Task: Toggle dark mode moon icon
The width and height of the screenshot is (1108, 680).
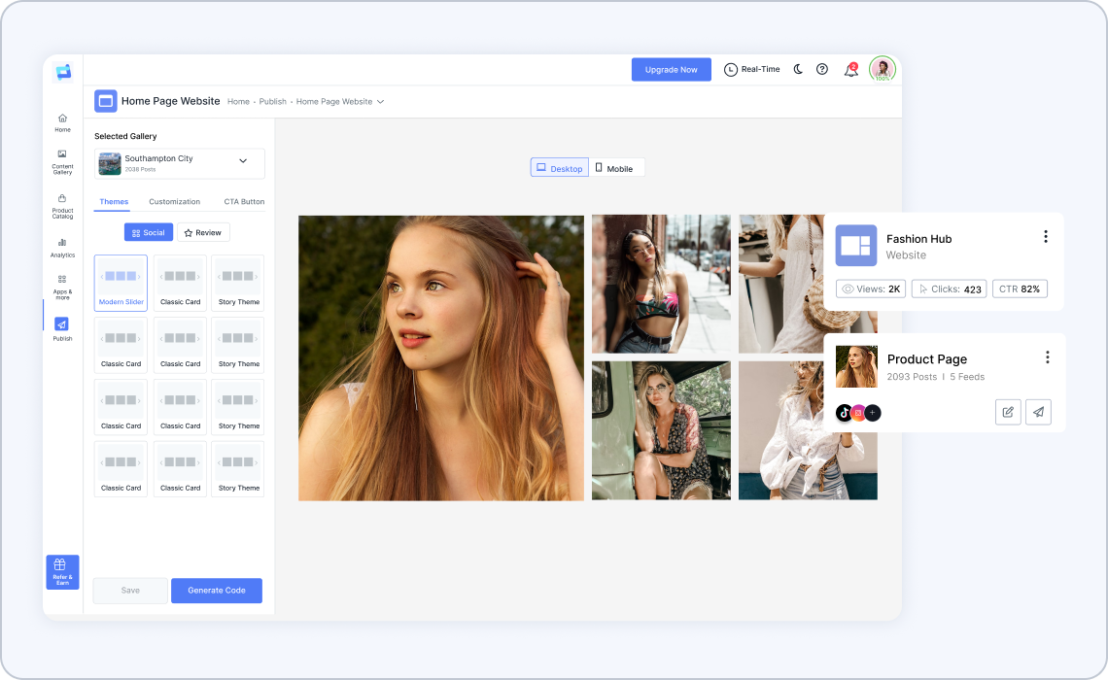Action: (798, 69)
